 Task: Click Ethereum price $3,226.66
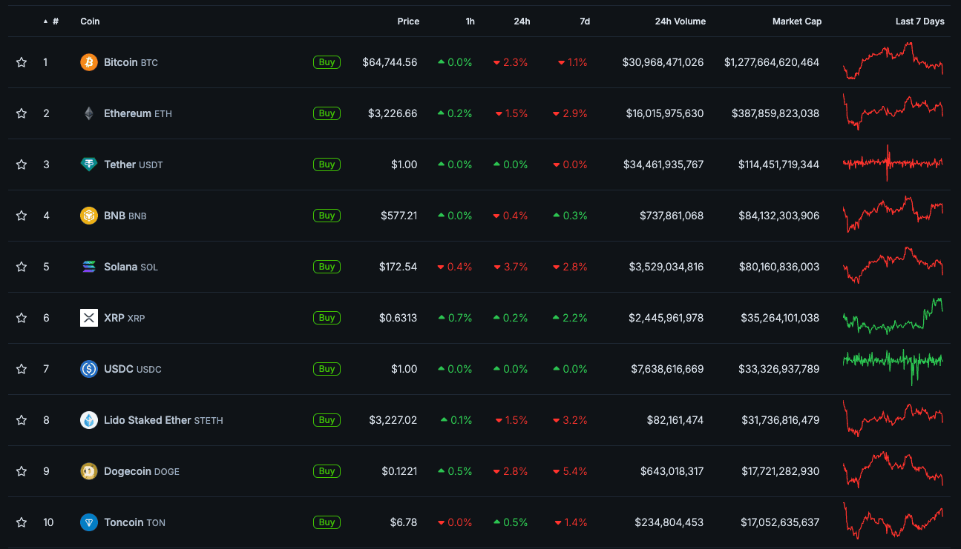point(393,113)
